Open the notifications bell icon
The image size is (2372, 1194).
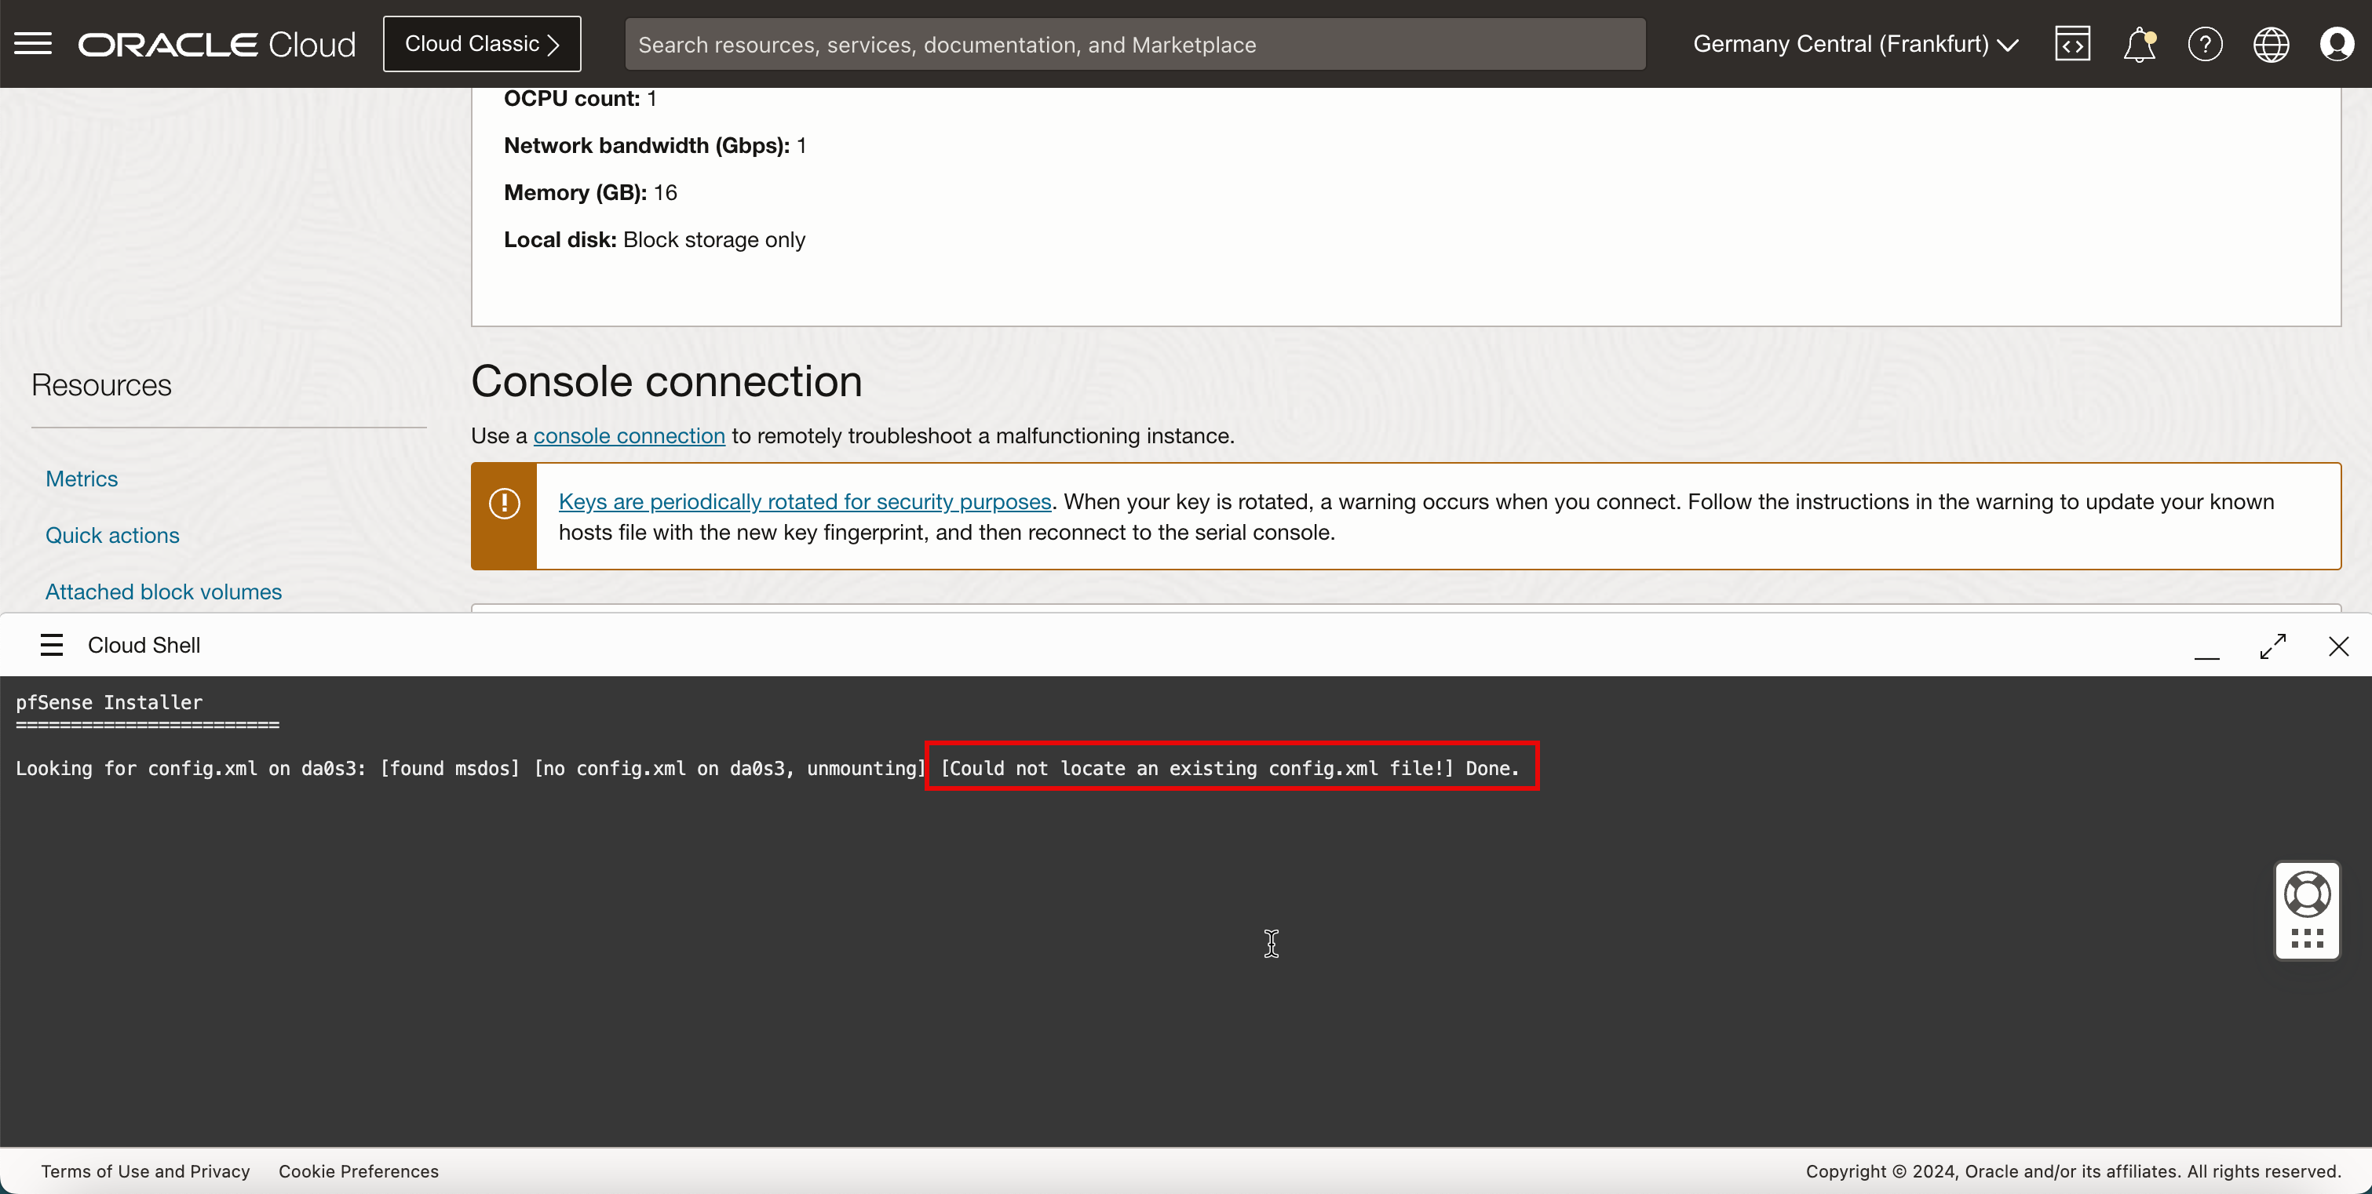coord(2138,44)
